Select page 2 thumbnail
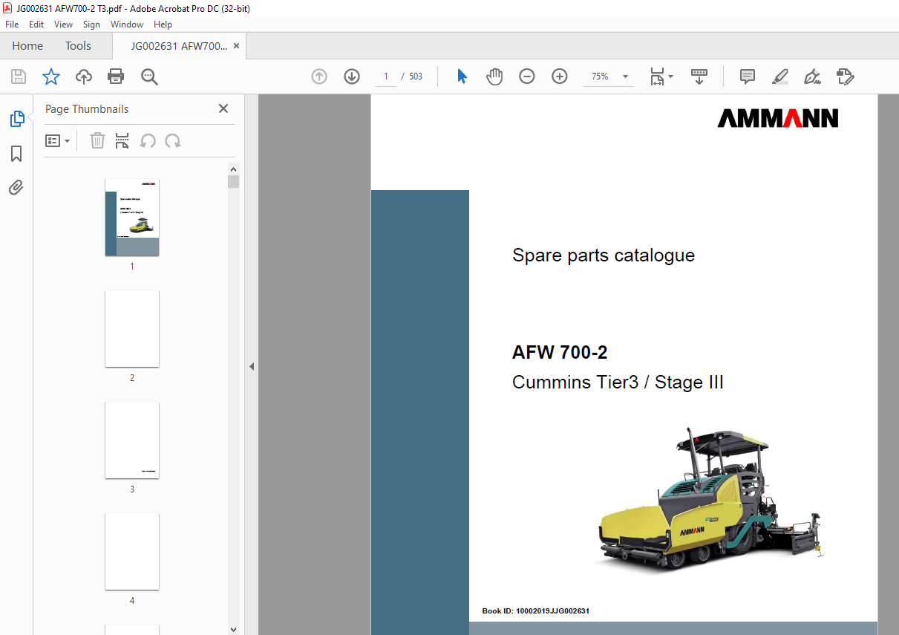The height and width of the screenshot is (635, 899). [x=132, y=328]
